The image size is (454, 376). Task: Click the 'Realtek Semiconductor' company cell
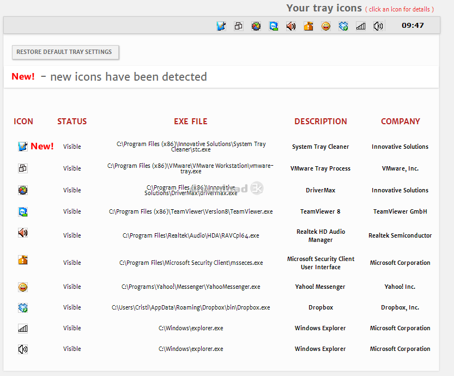click(400, 235)
